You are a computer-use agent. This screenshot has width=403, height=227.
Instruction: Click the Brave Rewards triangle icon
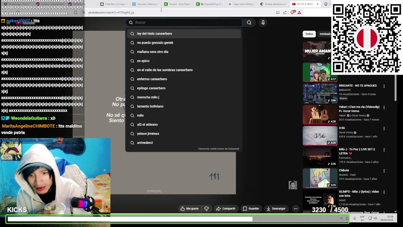click(x=299, y=13)
